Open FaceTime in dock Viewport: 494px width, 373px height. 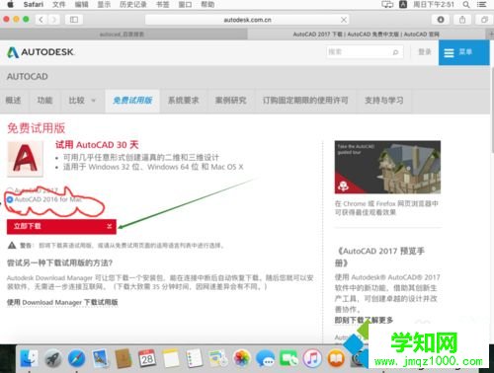coord(288,358)
